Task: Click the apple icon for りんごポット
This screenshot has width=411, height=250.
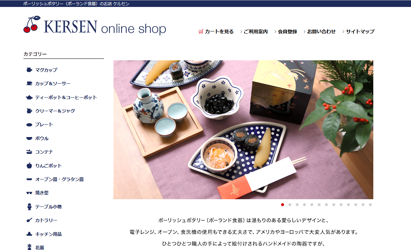Action: tap(29, 166)
